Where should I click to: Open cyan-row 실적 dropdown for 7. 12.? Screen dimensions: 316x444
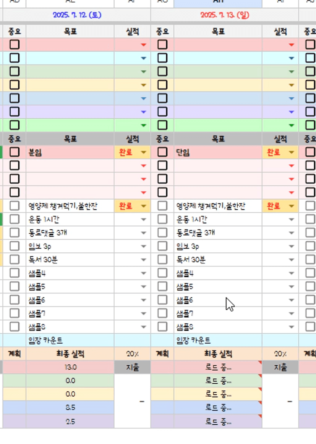pyautogui.click(x=143, y=58)
